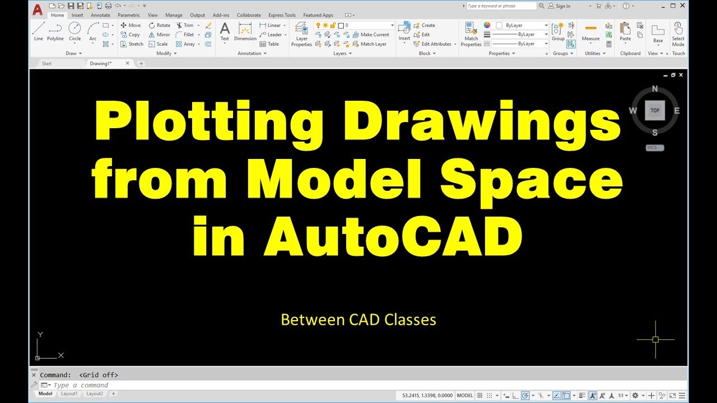Viewport: 717px width, 403px height.
Task: Click the keyword search box
Action: [501, 6]
